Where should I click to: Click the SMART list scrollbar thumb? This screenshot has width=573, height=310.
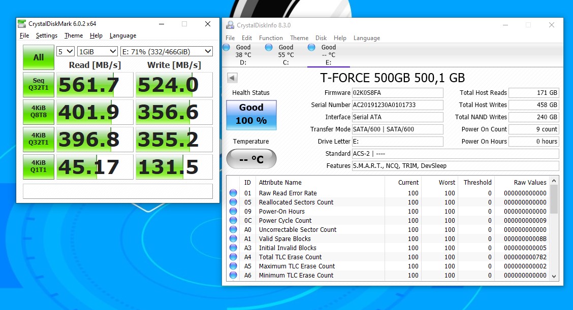554,199
